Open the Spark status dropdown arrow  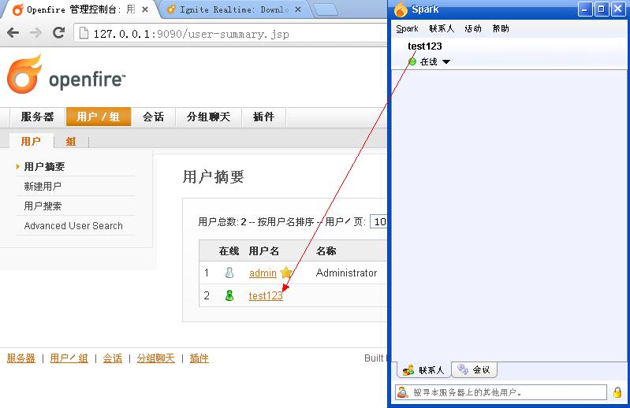[x=446, y=61]
